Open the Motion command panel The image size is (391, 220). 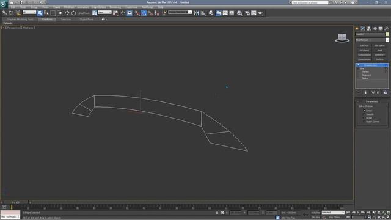(x=375, y=29)
